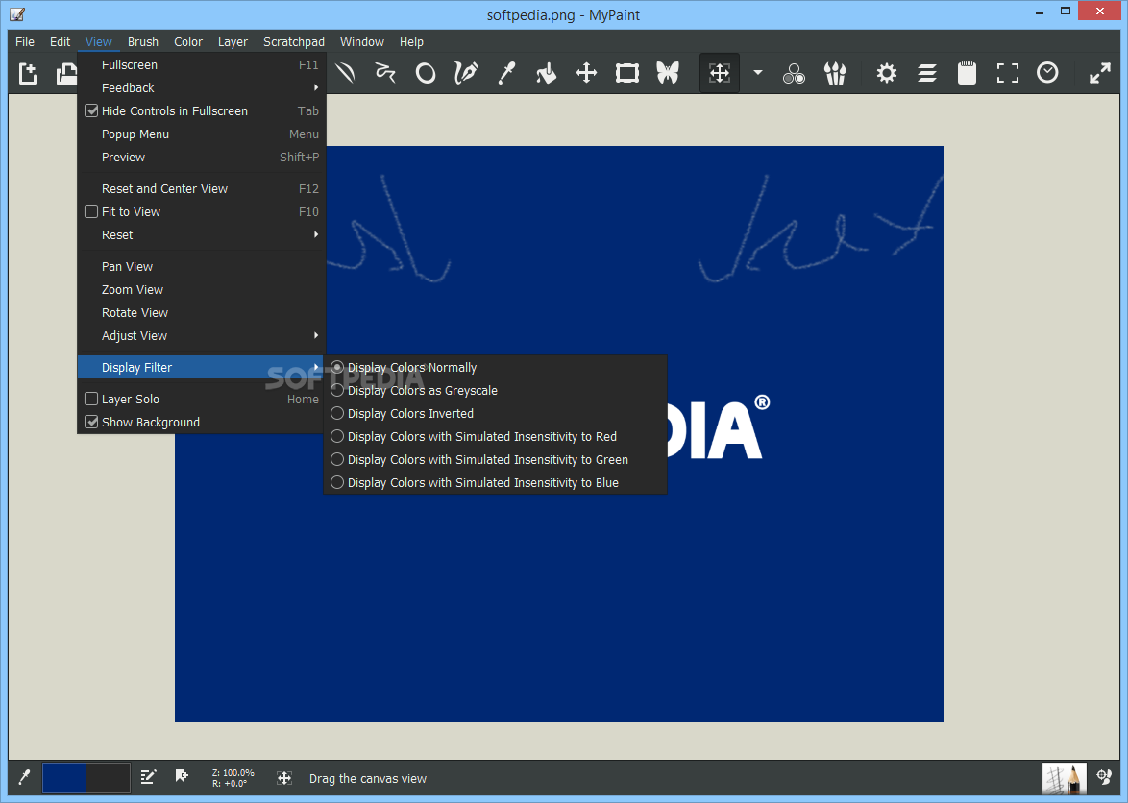The width and height of the screenshot is (1128, 803).
Task: Click the frame toggle brackets icon
Action: [x=1007, y=73]
